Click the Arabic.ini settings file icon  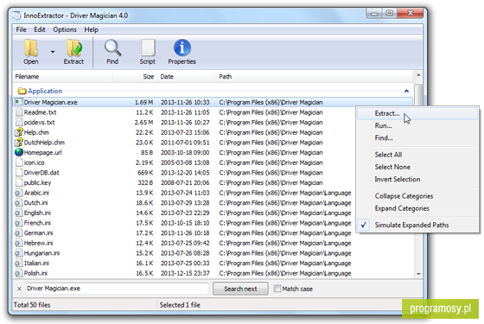click(19, 193)
